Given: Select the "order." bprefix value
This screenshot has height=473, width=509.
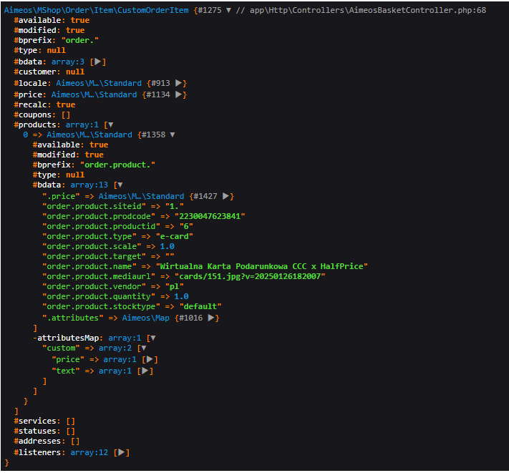Looking at the screenshot, I should [80, 40].
